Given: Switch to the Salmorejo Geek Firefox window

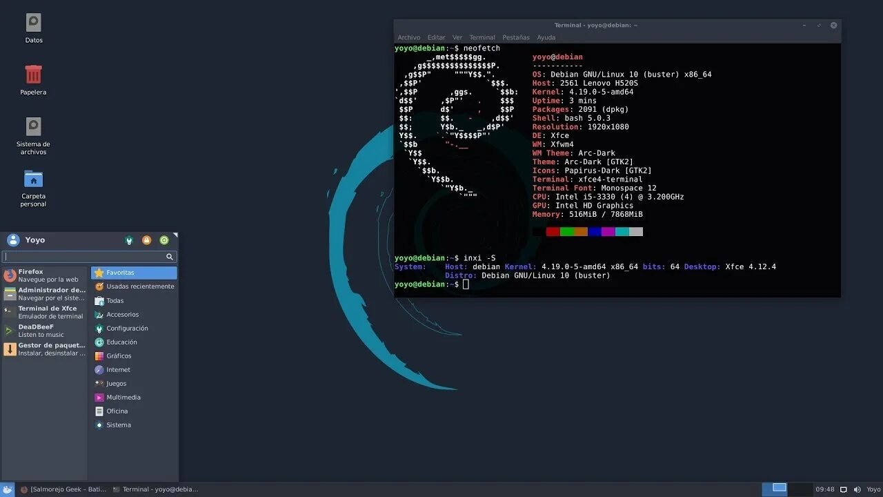Looking at the screenshot, I should coord(63,489).
